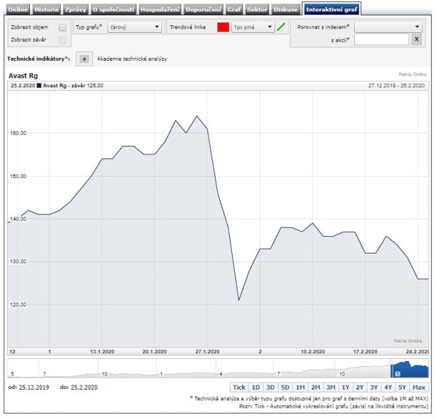Open the Hospodaření tab

pyautogui.click(x=160, y=9)
